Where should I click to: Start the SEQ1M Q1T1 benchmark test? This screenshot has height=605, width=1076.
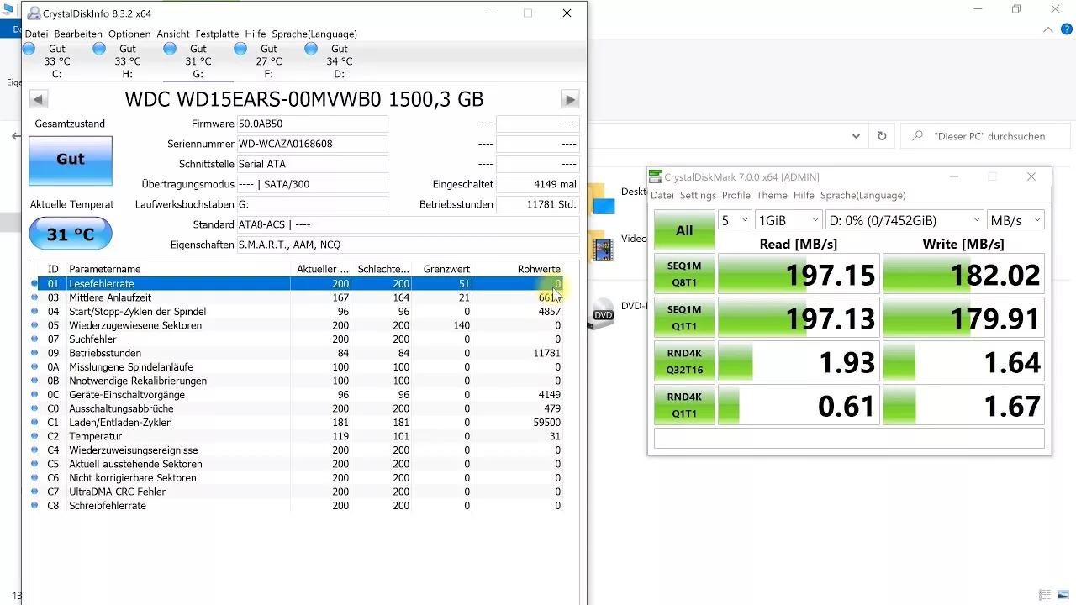point(683,317)
